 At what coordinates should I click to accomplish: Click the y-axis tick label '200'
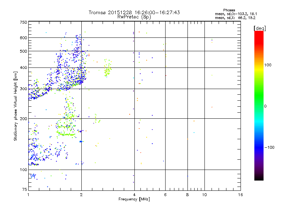point(23,119)
